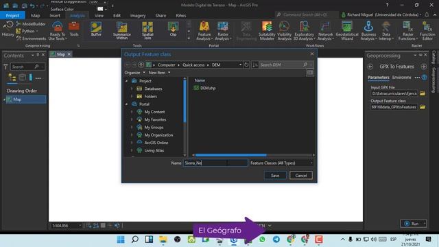The width and height of the screenshot is (439, 247).
Task: Open the New Item dropdown
Action: tap(159, 73)
